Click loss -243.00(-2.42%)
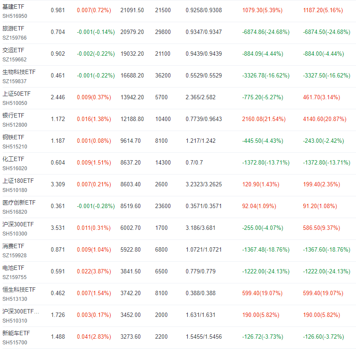 323,141
